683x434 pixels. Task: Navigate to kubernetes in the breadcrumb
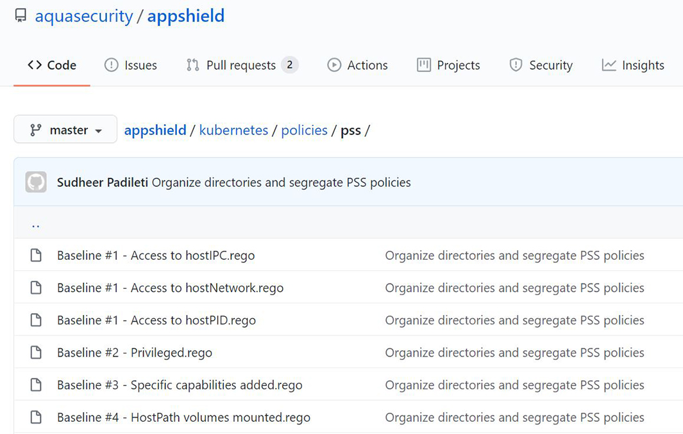[233, 130]
